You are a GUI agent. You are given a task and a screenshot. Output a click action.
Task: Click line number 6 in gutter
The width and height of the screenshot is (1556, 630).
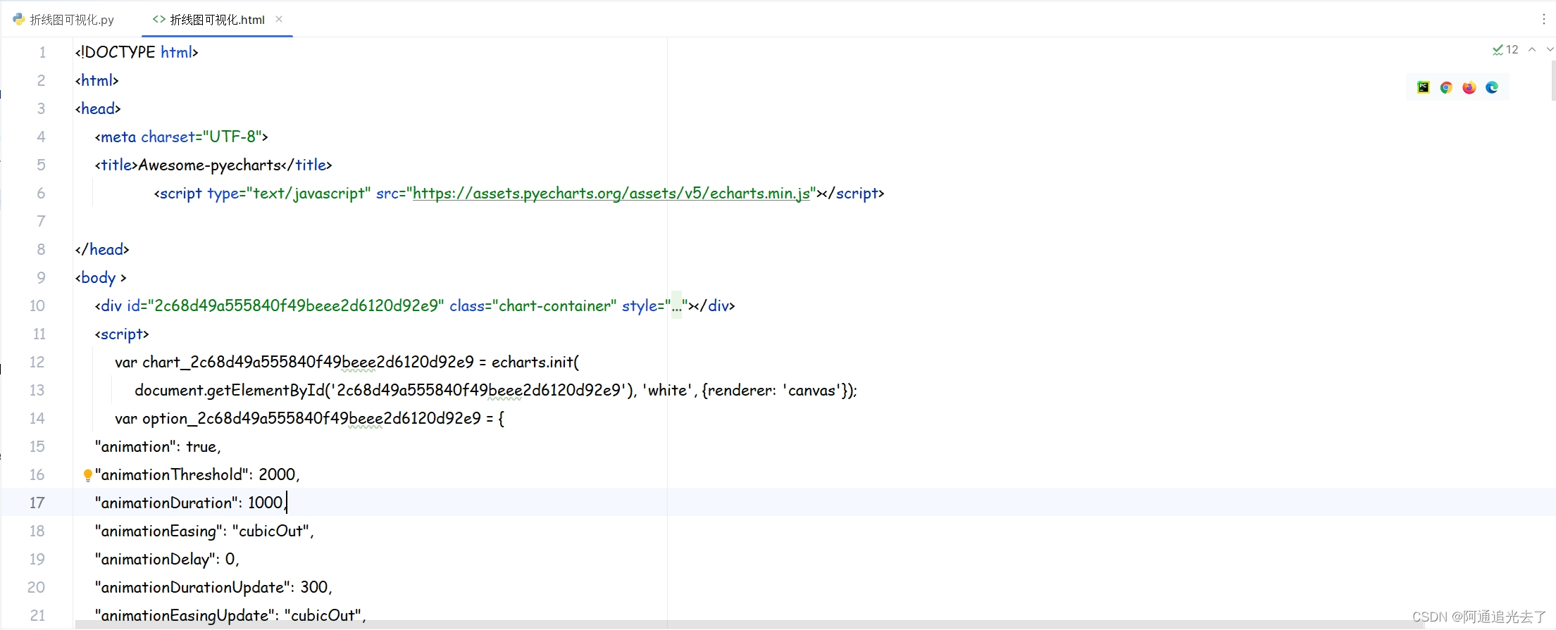pyautogui.click(x=41, y=193)
